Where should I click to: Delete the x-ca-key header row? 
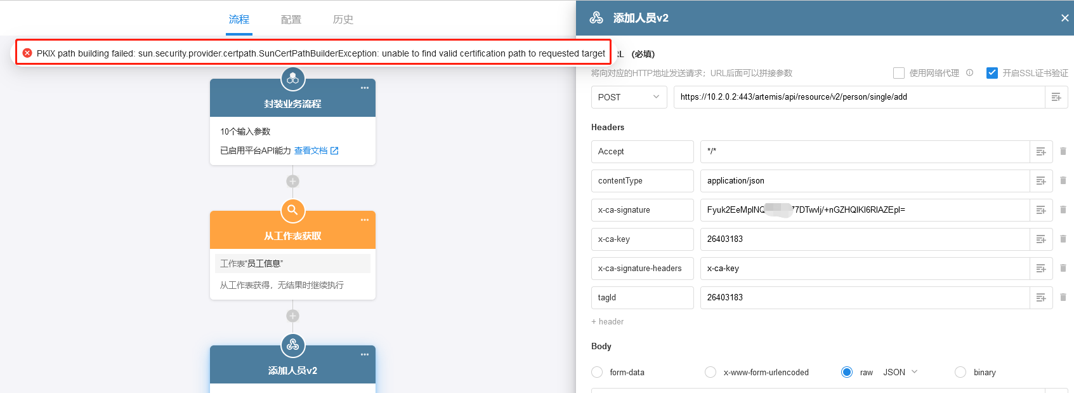click(x=1063, y=239)
